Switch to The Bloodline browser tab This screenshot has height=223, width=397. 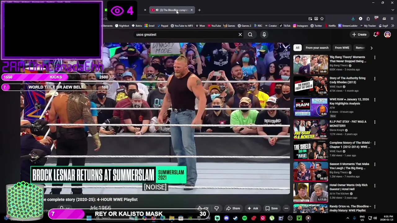172,10
